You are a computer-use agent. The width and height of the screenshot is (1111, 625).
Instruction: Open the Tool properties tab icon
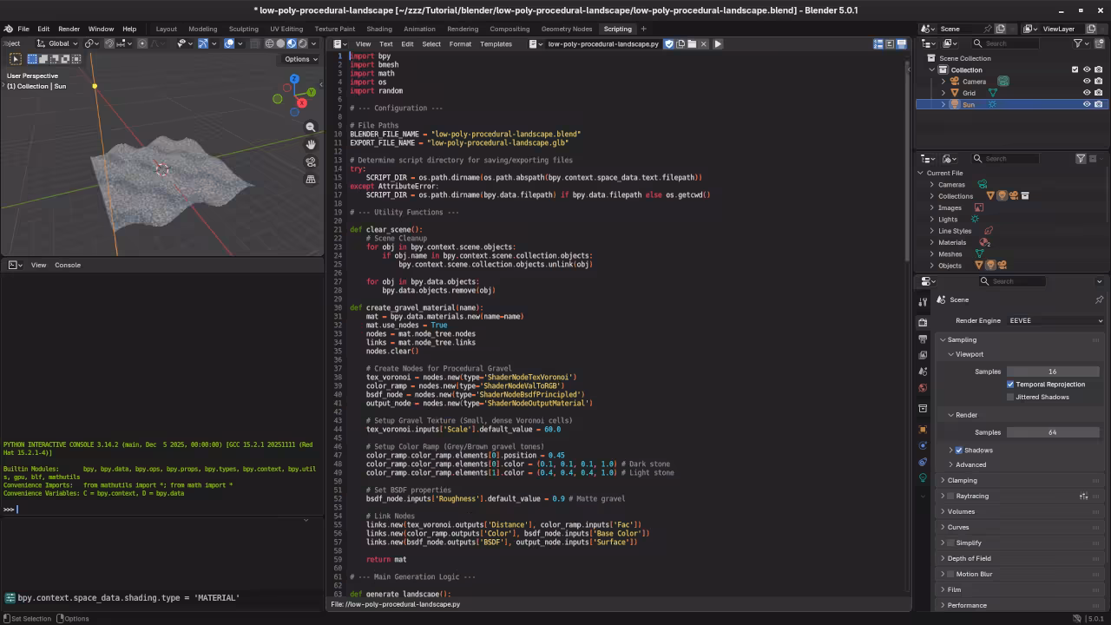(923, 301)
